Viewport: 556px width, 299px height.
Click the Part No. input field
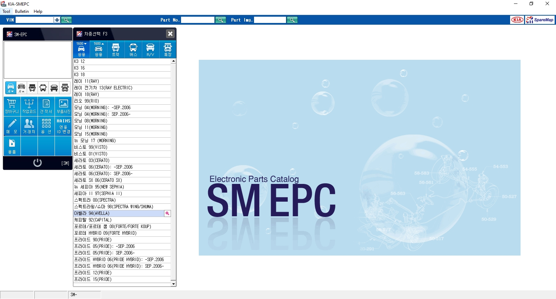tap(198, 20)
